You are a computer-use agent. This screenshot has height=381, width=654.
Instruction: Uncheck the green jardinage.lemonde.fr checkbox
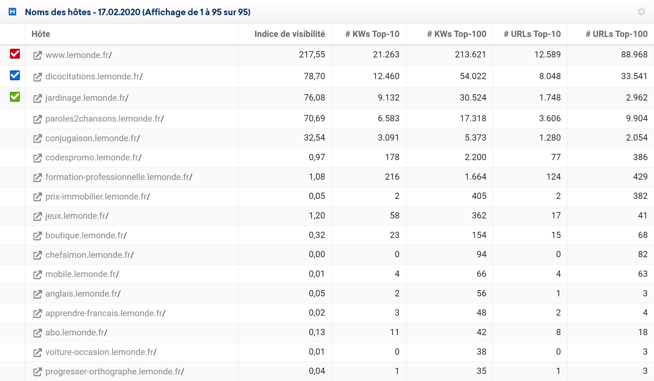click(x=15, y=96)
